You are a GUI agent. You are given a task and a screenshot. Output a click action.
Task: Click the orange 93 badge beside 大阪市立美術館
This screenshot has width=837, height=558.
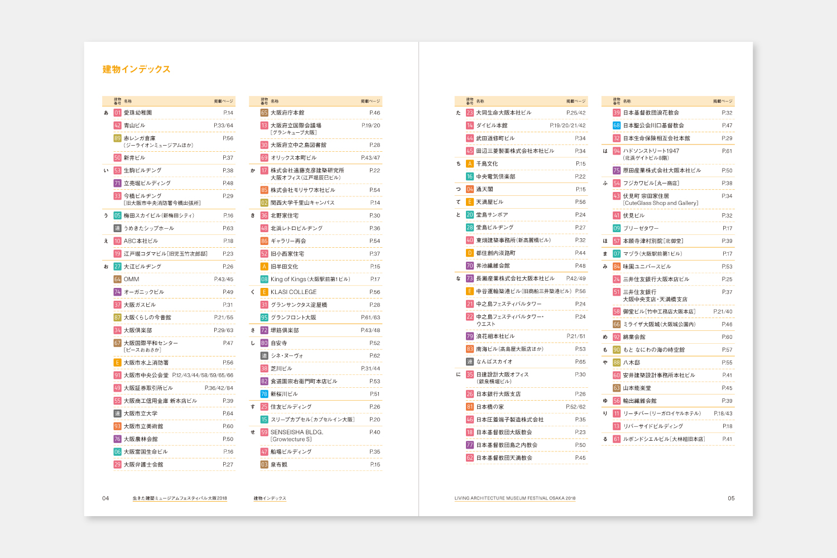pos(117,426)
